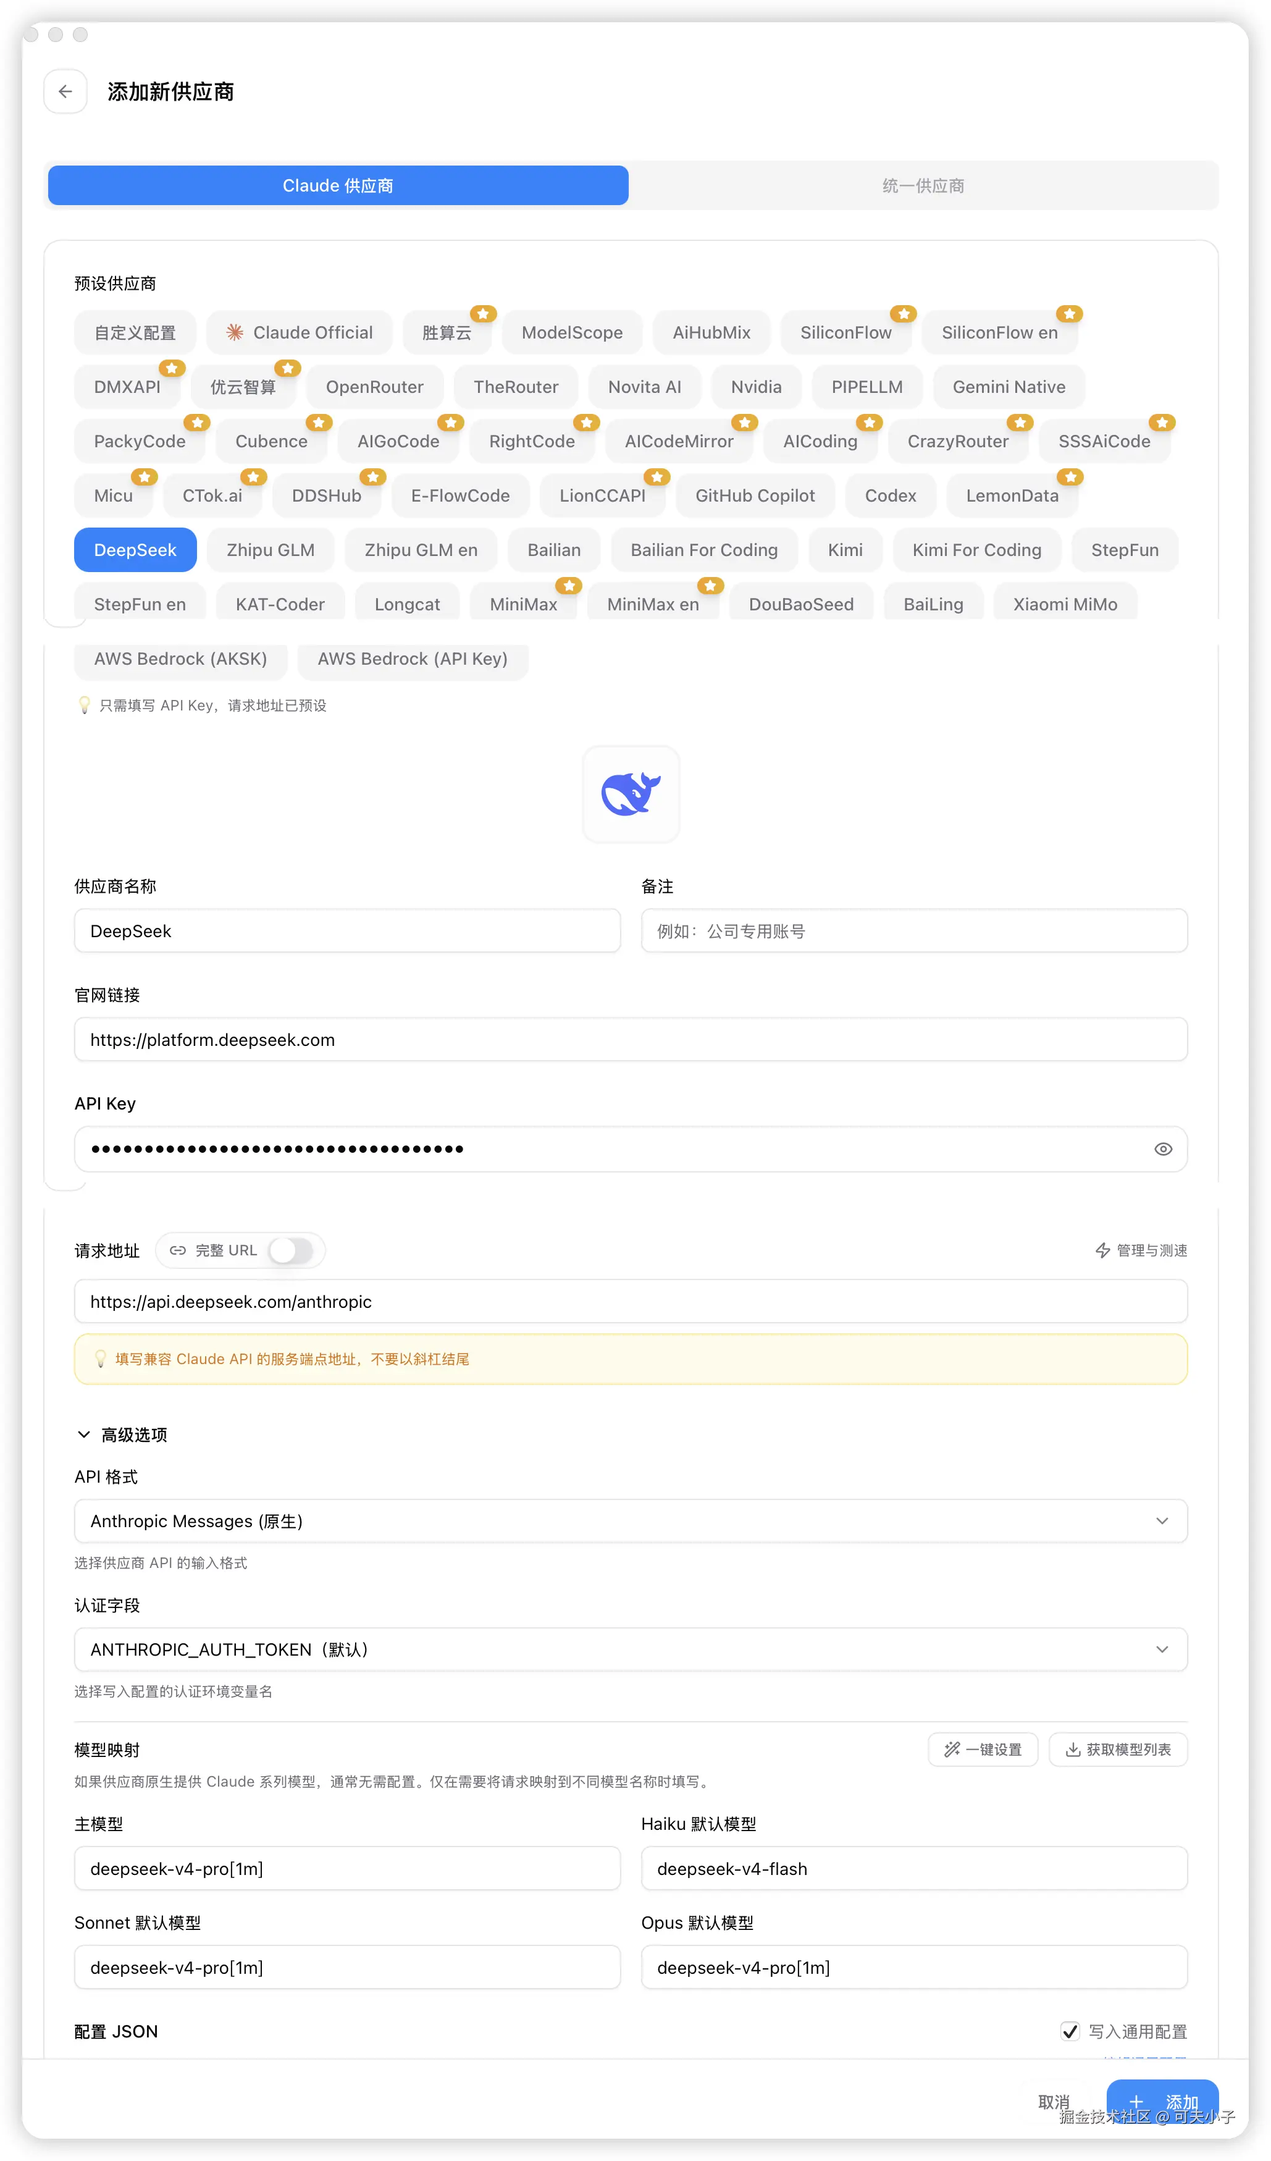Image resolution: width=1271 pixels, height=2161 pixels.
Task: Click the 一键设置 button
Action: (x=982, y=1750)
